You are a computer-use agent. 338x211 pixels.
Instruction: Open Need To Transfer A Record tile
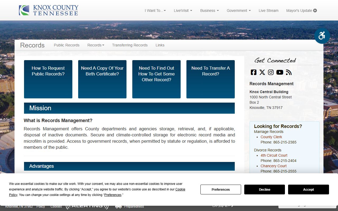210,79
